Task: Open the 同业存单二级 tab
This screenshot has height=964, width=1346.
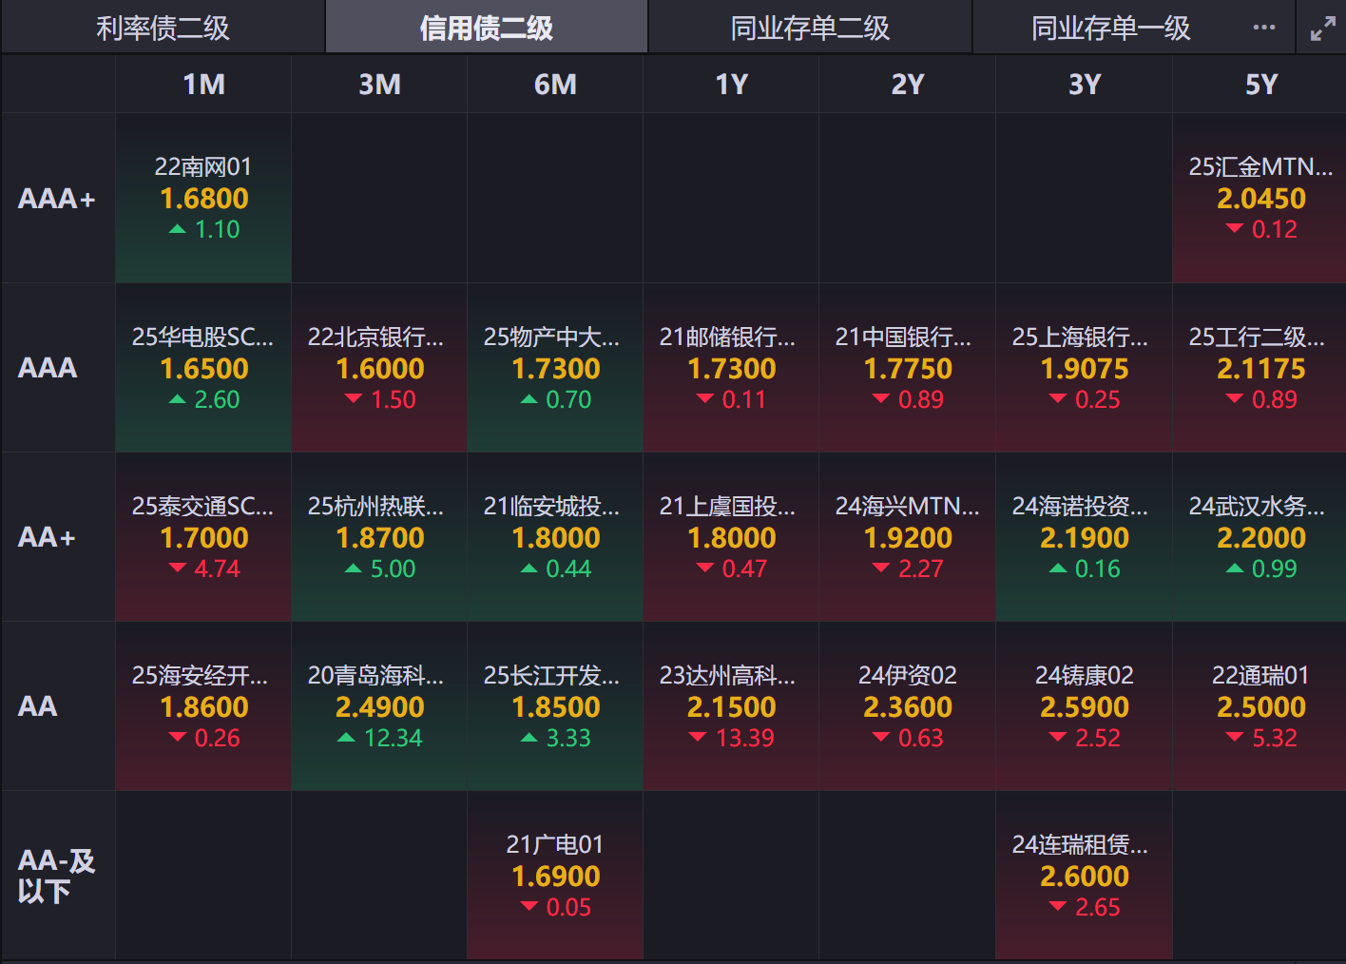Action: pyautogui.click(x=810, y=28)
